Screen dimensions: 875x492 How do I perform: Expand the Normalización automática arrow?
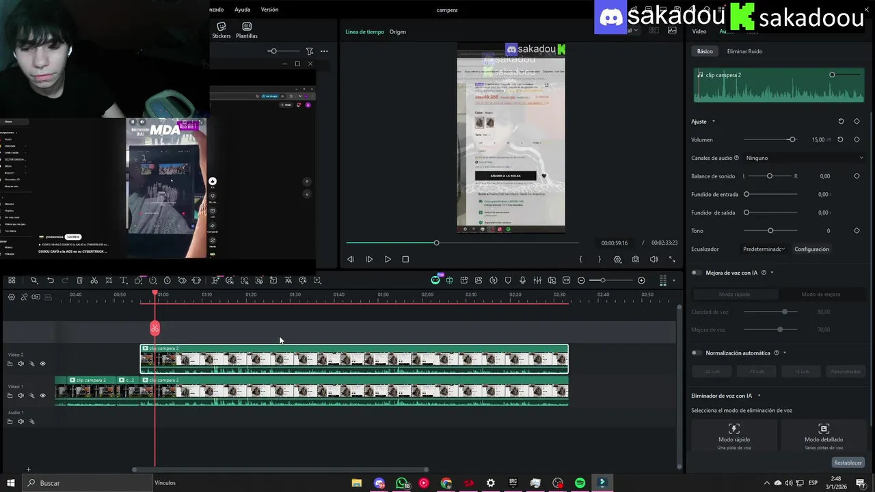tap(784, 353)
